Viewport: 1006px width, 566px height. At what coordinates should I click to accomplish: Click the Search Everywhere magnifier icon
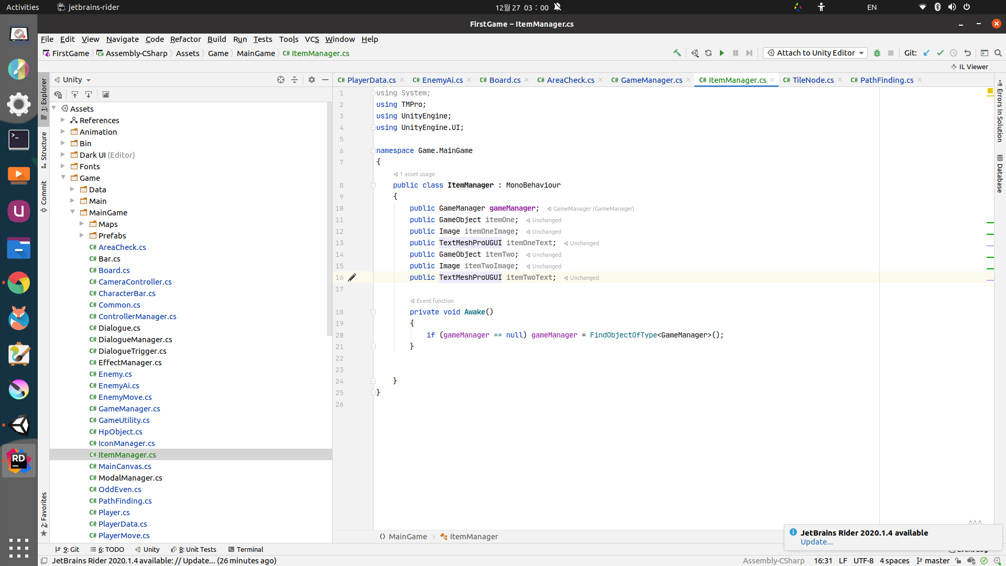998,53
